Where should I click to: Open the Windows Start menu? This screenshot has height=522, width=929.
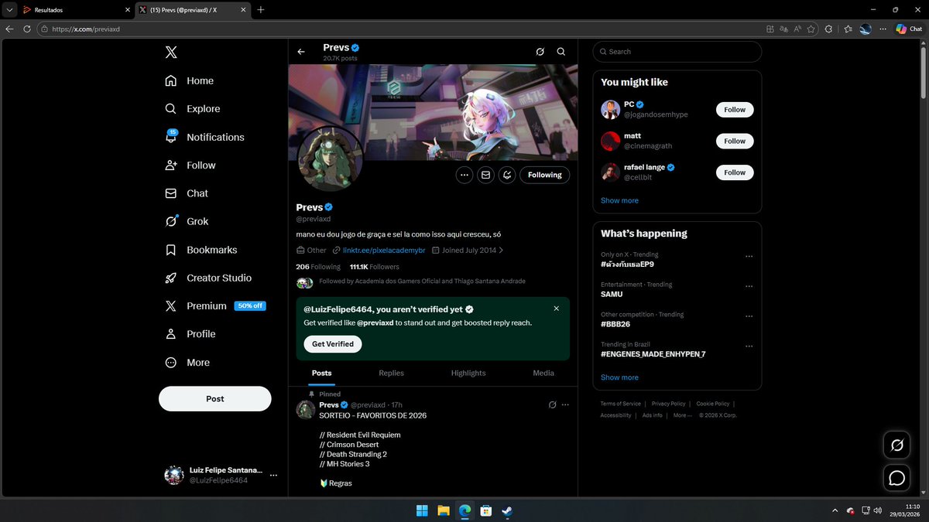point(422,510)
